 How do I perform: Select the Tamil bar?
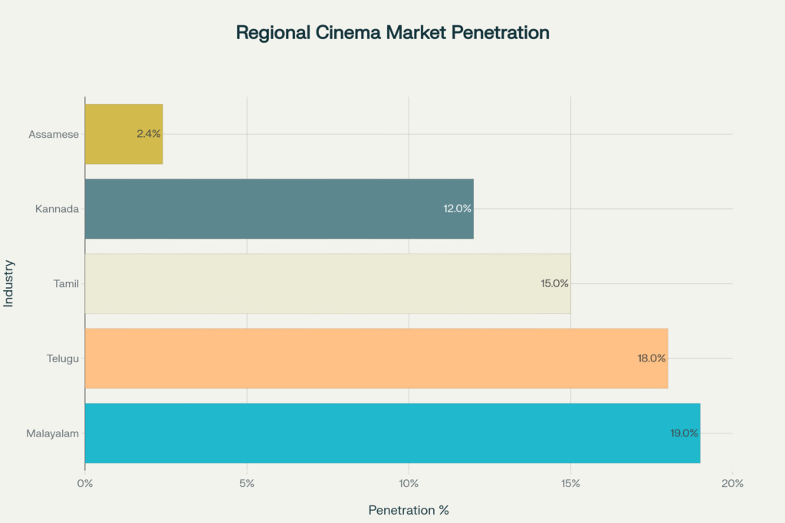point(328,283)
